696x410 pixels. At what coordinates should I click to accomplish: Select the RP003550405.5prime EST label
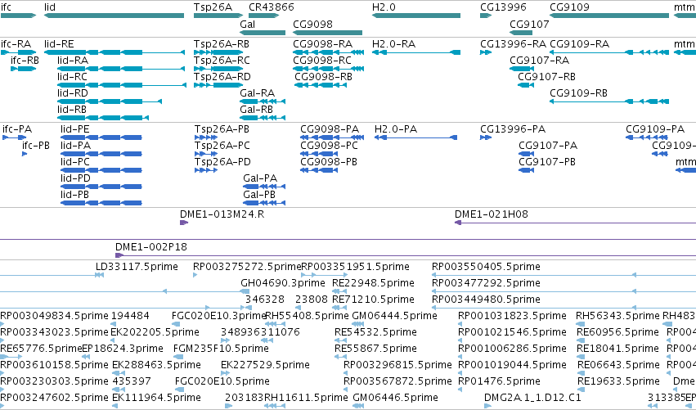coord(486,267)
